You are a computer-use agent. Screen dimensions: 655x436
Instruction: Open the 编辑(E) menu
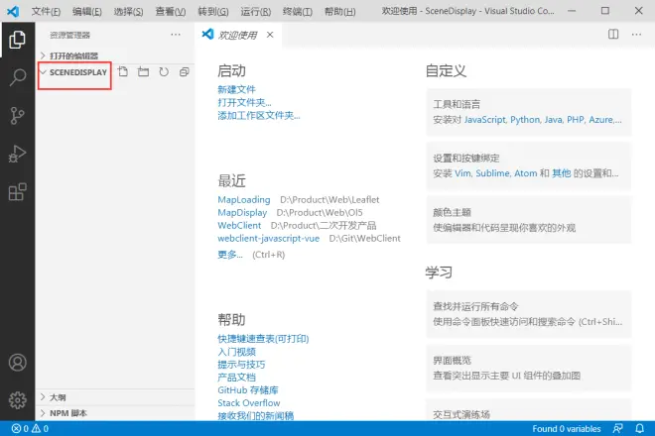(x=87, y=11)
